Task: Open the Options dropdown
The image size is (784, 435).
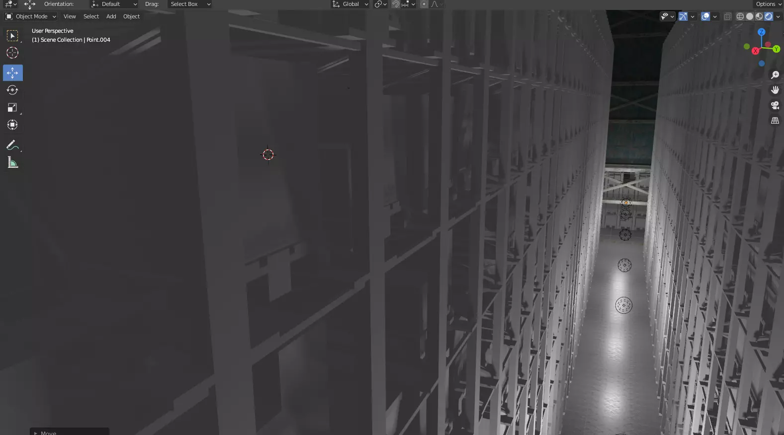Action: [x=769, y=4]
